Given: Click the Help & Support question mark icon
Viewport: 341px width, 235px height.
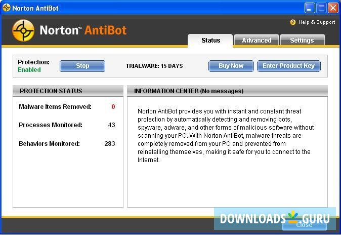Looking at the screenshot, I should pyautogui.click(x=293, y=22).
